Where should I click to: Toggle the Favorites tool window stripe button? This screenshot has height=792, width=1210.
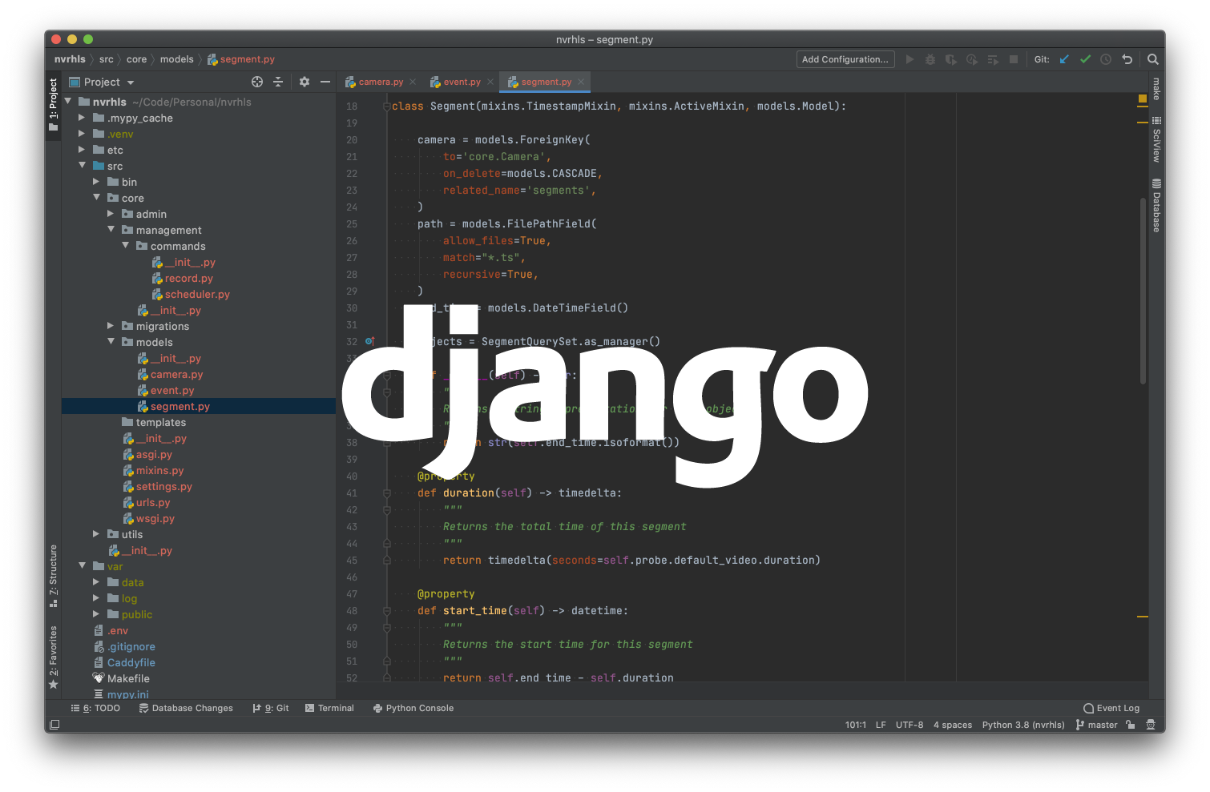[54, 657]
